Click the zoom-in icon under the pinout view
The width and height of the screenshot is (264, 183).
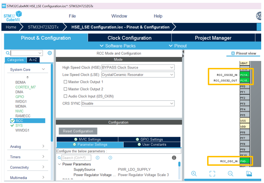click(x=194, y=173)
